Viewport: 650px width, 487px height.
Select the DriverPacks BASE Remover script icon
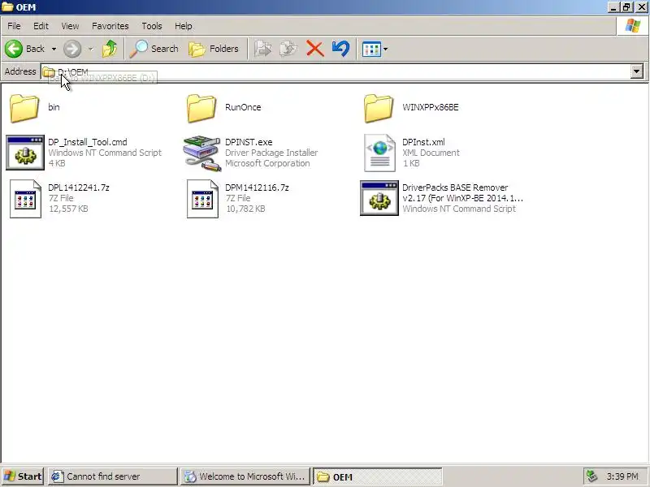[379, 198]
